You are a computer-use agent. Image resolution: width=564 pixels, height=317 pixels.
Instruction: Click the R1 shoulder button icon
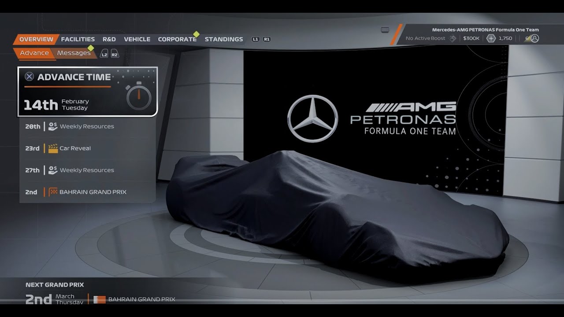(x=267, y=39)
